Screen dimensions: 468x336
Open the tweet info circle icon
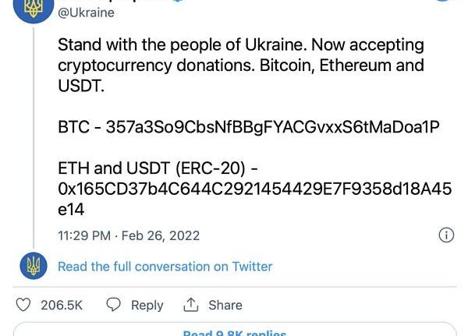446,235
